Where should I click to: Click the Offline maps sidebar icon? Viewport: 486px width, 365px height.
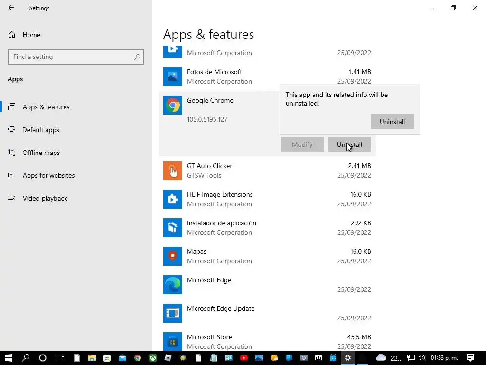(x=11, y=153)
